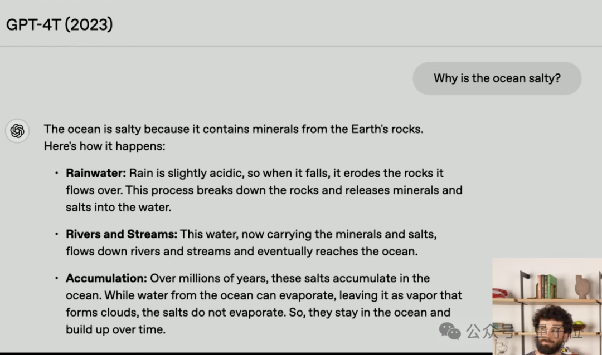The width and height of the screenshot is (602, 355).
Task: Click the vase on the webcam shelf
Action: [x=582, y=287]
